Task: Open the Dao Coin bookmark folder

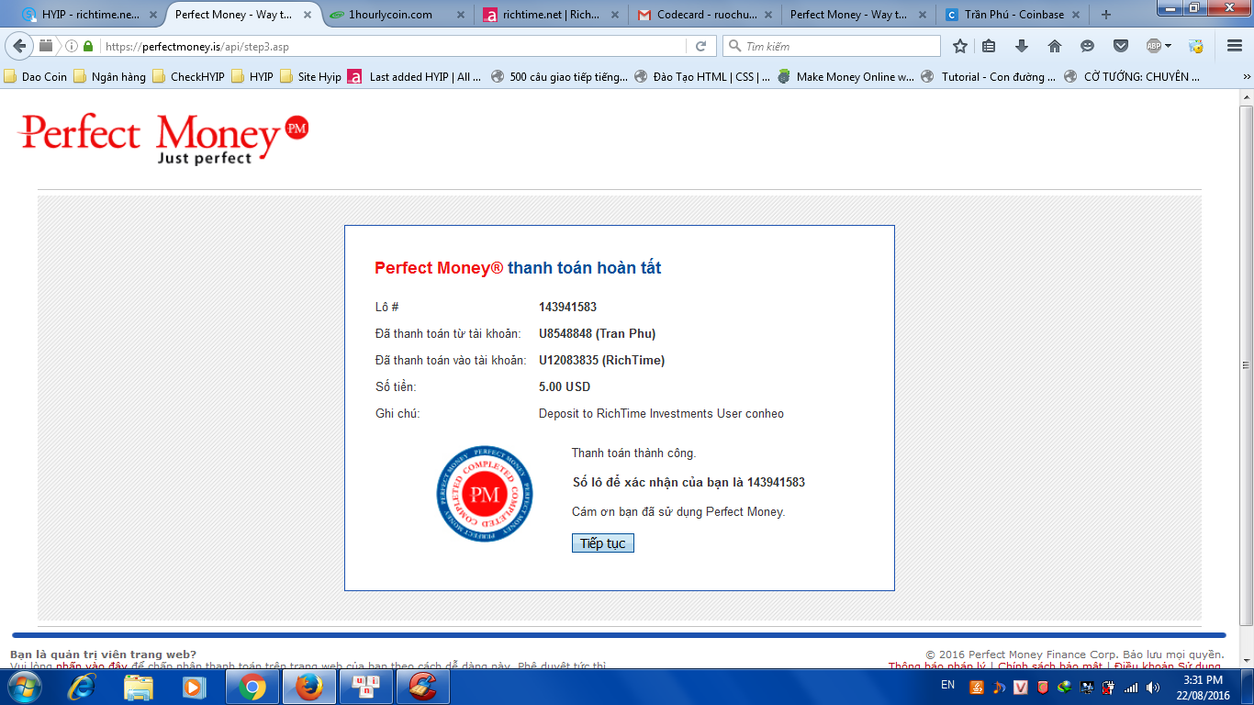Action: tap(37, 77)
